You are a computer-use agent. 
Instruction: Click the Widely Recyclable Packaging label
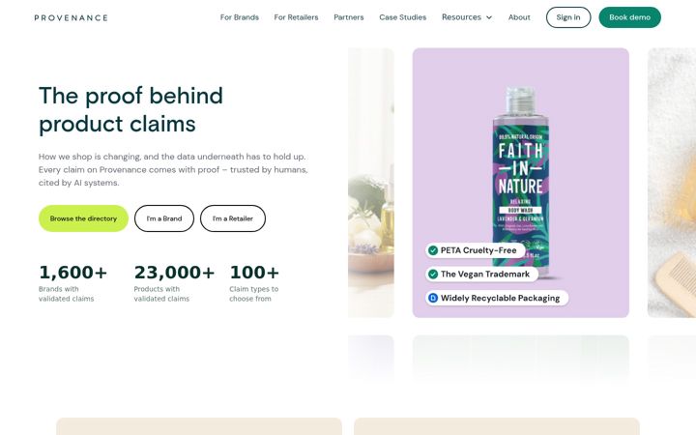500,298
